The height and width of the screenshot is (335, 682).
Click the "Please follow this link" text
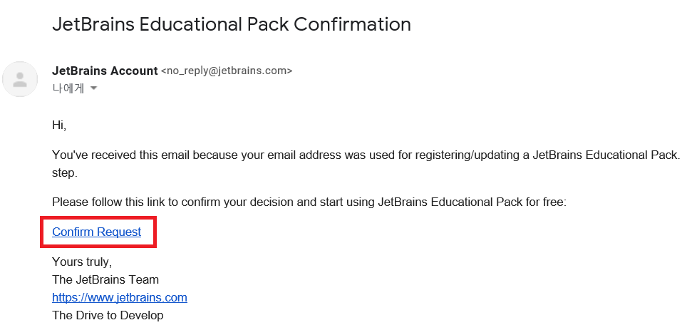tap(107, 202)
